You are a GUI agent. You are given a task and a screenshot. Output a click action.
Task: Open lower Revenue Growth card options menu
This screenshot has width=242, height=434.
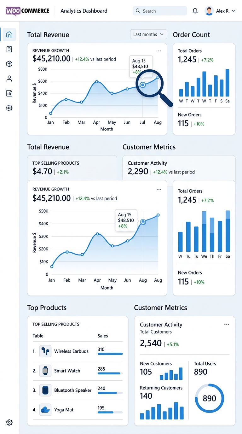click(x=159, y=190)
